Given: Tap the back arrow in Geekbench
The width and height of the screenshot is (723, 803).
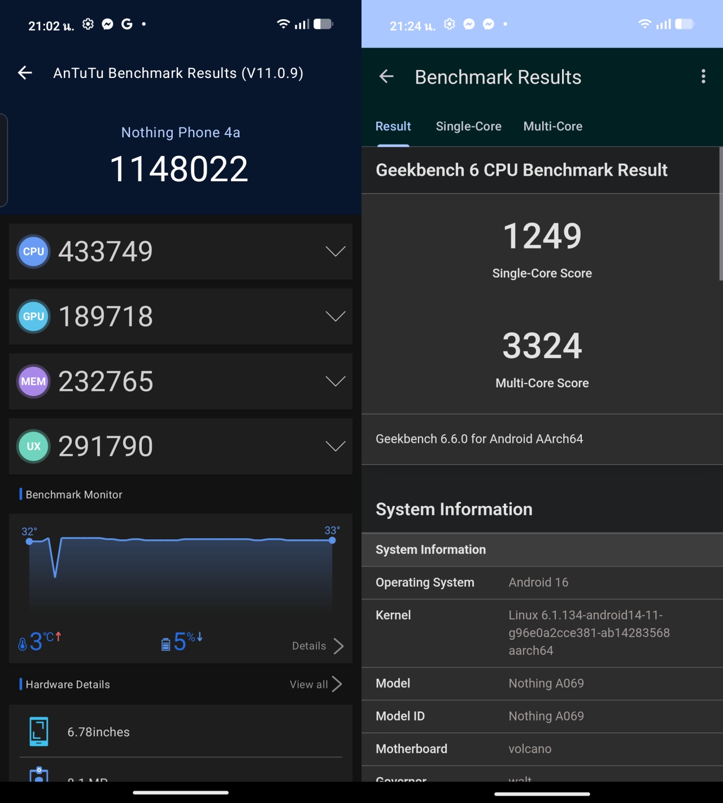Looking at the screenshot, I should pyautogui.click(x=386, y=76).
